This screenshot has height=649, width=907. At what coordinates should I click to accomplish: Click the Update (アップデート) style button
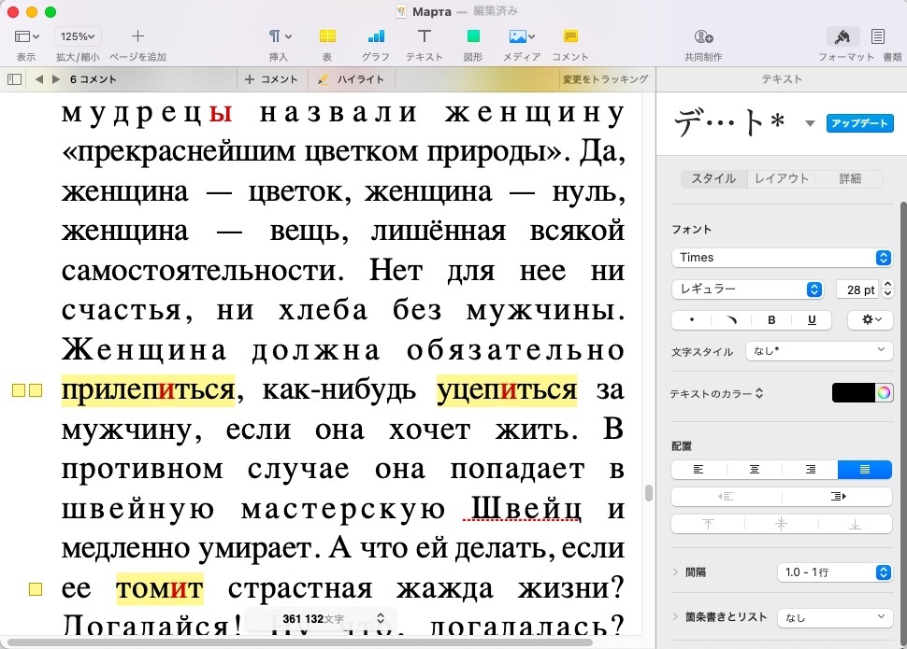859,123
